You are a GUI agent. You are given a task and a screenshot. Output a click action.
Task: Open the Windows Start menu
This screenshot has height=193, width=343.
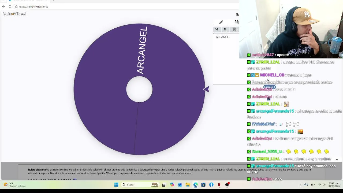(116, 185)
